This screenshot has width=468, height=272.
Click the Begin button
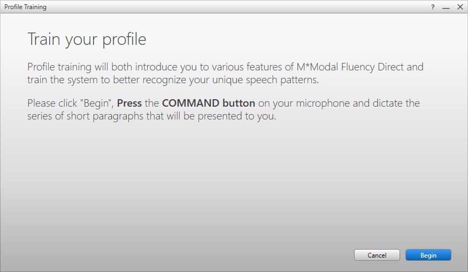tap(428, 255)
